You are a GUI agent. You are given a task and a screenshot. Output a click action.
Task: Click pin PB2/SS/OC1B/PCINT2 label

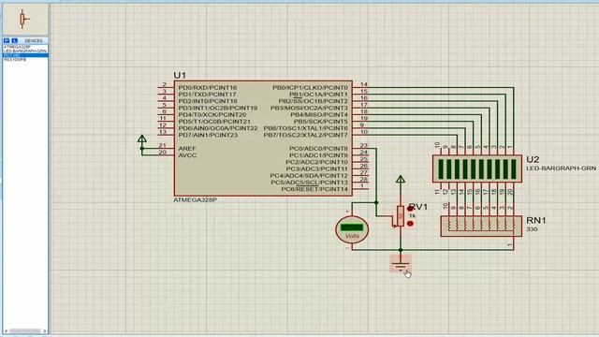click(314, 101)
